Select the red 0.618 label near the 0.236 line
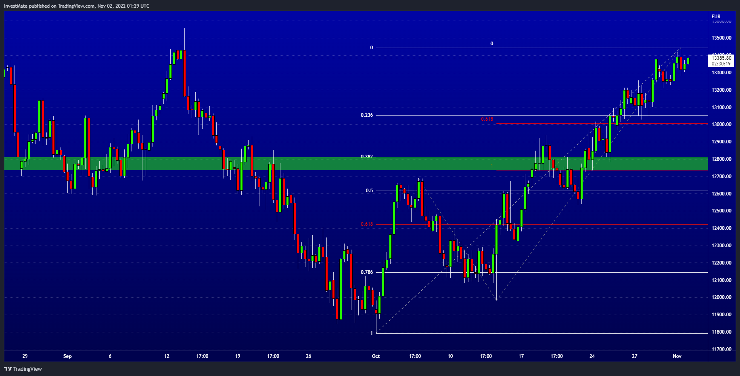The image size is (740, 376). 487,119
